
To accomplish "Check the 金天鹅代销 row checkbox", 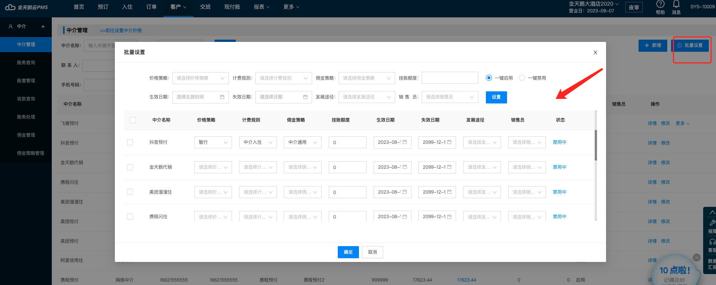I will [130, 167].
